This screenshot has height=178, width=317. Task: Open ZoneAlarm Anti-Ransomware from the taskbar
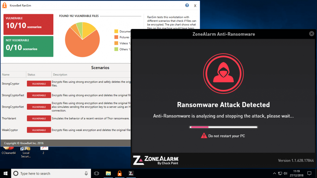tap(131, 173)
